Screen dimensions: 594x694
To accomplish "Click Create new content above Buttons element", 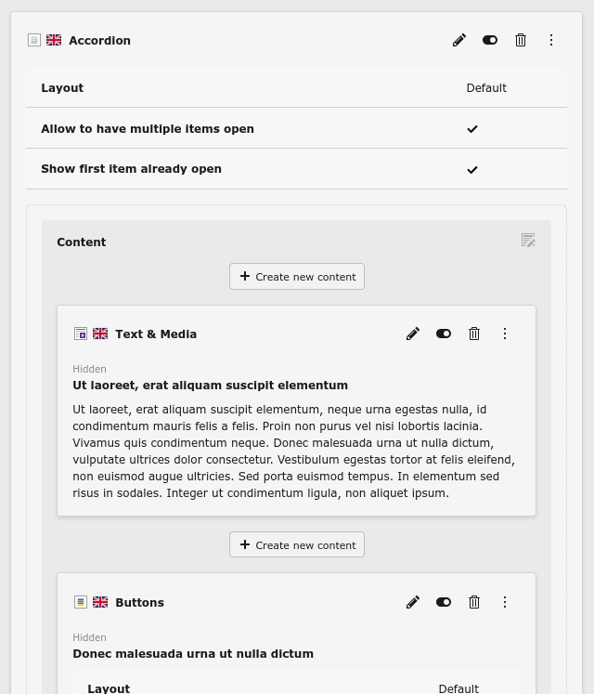I will coord(297,544).
